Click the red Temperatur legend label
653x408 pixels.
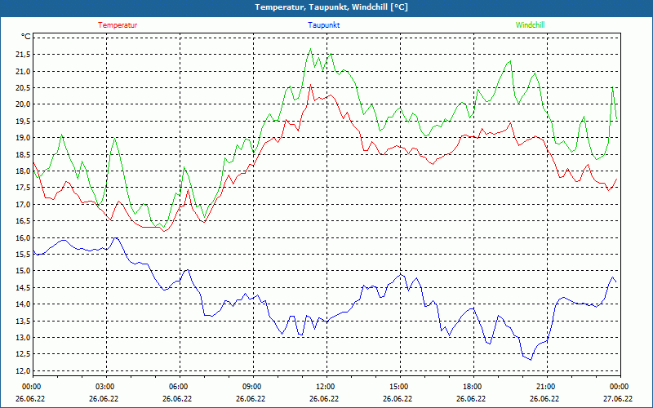pos(118,25)
